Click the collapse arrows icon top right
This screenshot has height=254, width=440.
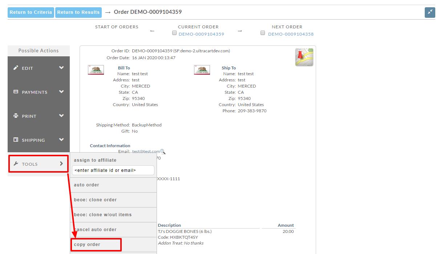430,12
